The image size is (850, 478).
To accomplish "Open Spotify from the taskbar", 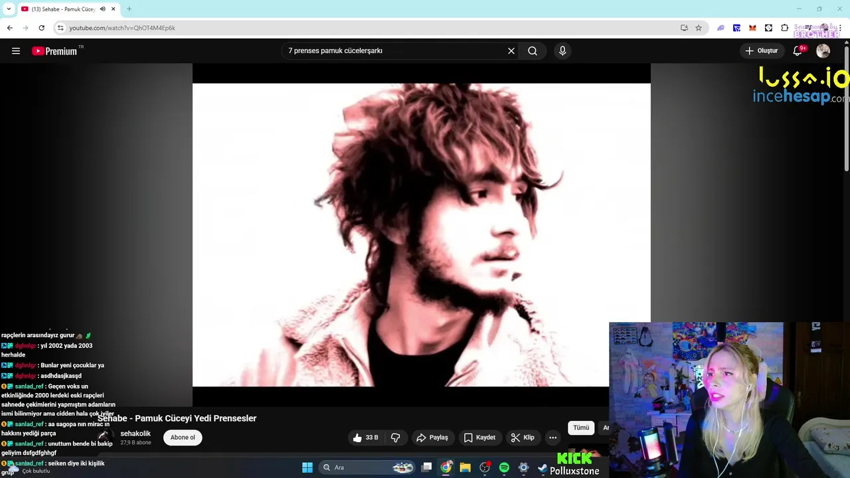I will pyautogui.click(x=504, y=467).
